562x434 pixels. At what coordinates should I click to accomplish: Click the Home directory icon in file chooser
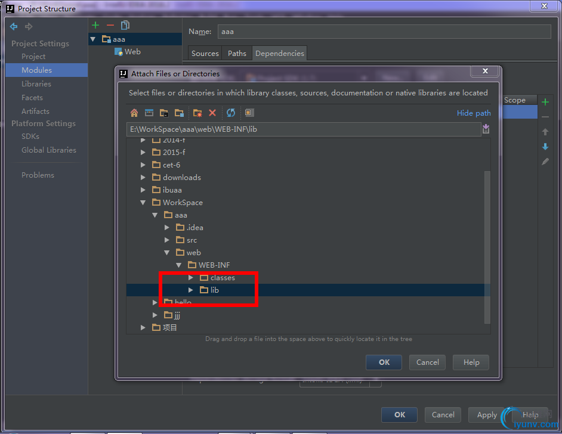(134, 113)
